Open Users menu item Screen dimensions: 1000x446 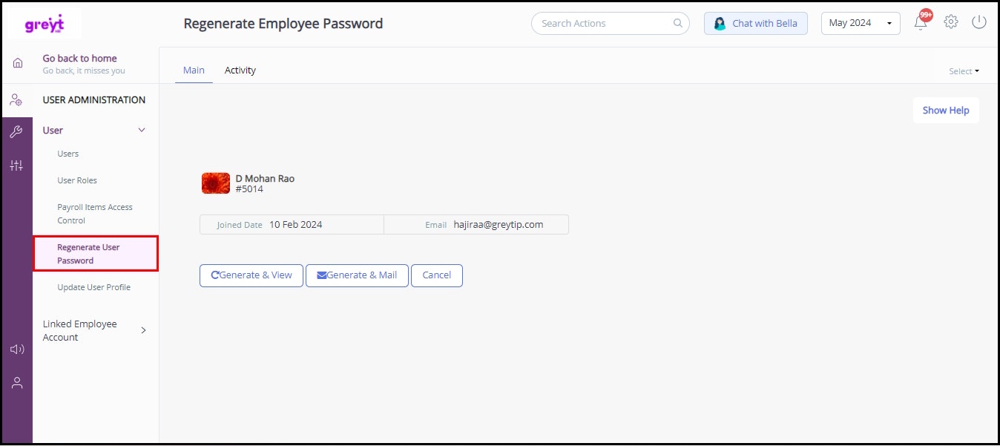(68, 154)
